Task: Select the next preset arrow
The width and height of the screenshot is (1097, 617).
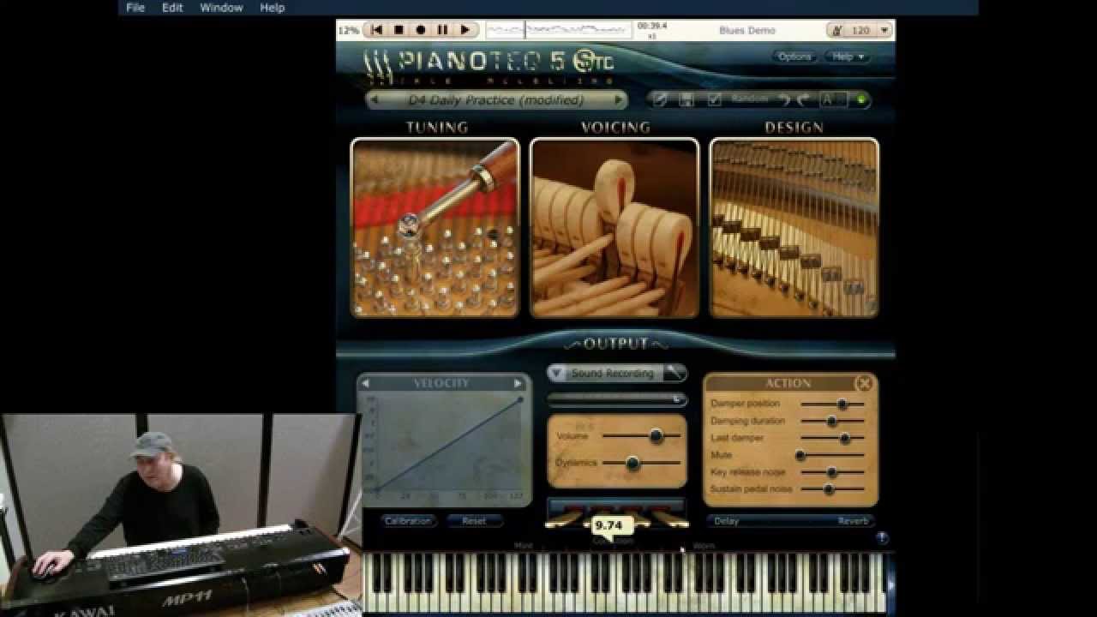Action: point(618,100)
